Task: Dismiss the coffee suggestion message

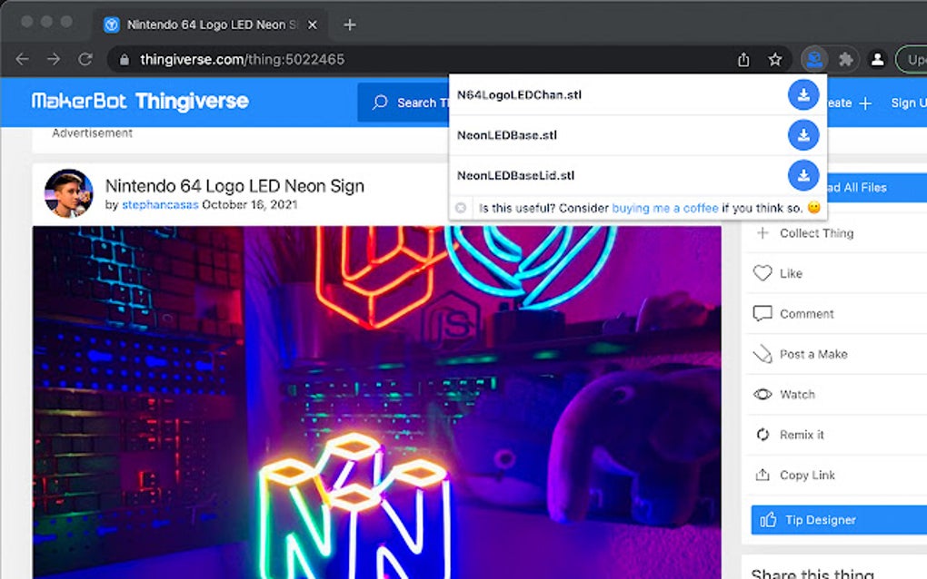Action: click(463, 207)
